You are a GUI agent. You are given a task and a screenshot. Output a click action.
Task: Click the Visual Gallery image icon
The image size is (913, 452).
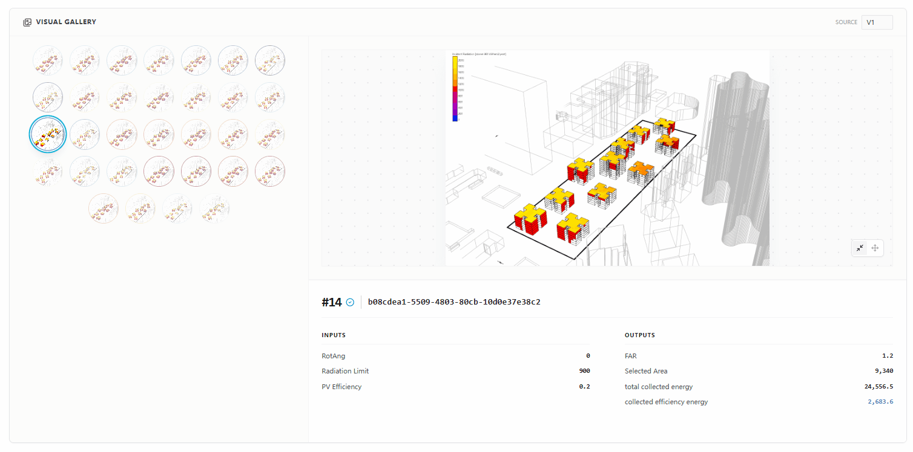(27, 22)
